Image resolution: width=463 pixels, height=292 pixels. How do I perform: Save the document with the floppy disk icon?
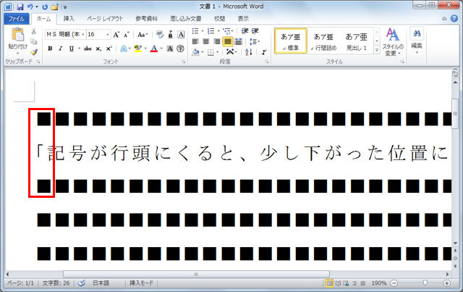coord(20,7)
